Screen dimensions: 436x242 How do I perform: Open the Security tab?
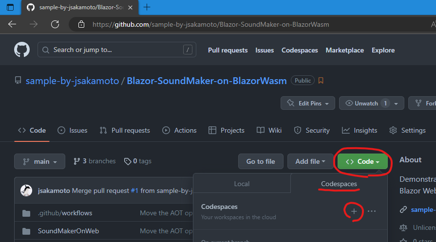312,130
